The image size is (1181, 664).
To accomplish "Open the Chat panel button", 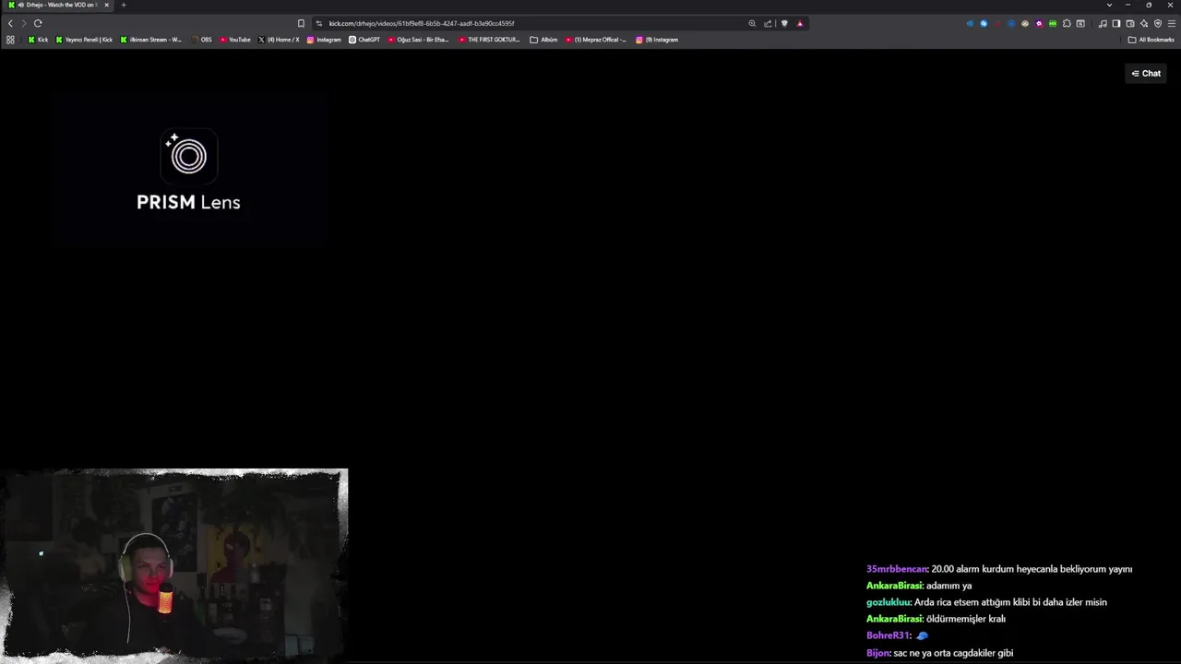I will coord(1146,74).
